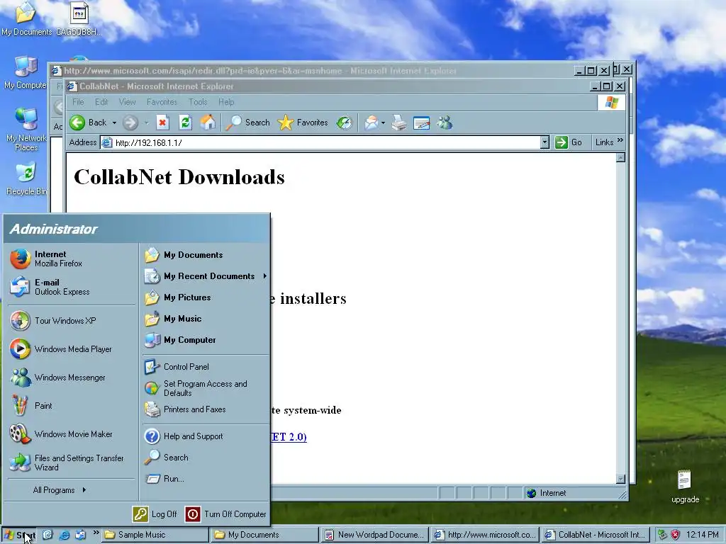Open the Run... dialog
Viewport: 726px width, 544px height.
click(x=205, y=479)
